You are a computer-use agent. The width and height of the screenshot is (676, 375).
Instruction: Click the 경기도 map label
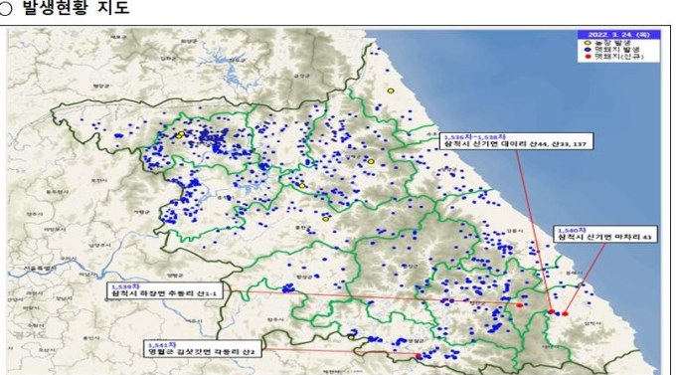click(29, 334)
